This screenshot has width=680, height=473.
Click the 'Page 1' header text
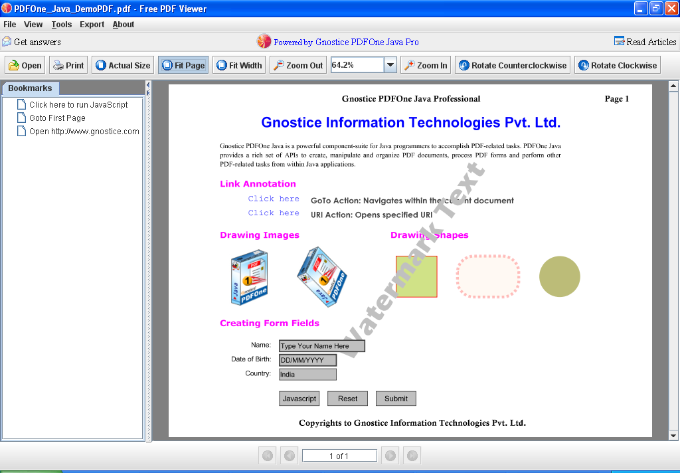click(617, 98)
